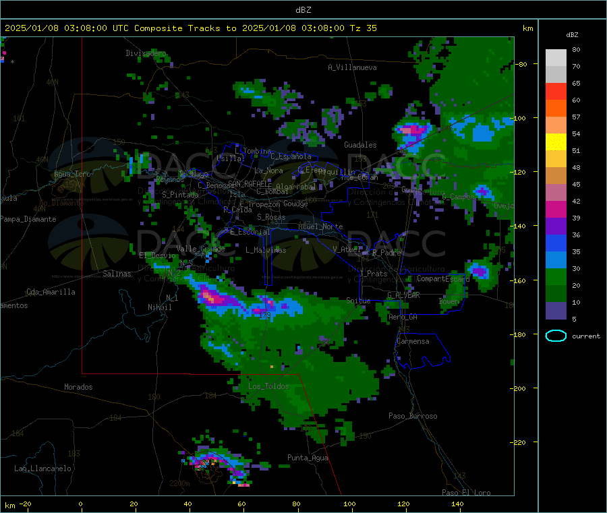
Task: Click the Bowen place label
Action: [449, 301]
